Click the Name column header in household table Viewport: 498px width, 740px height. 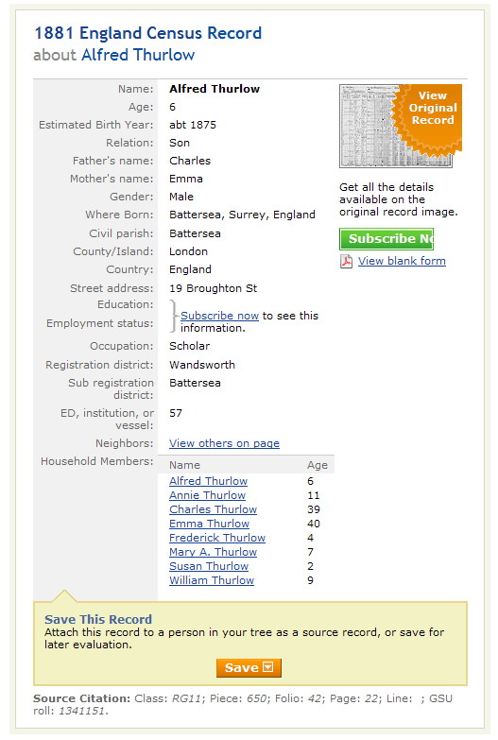(x=184, y=465)
